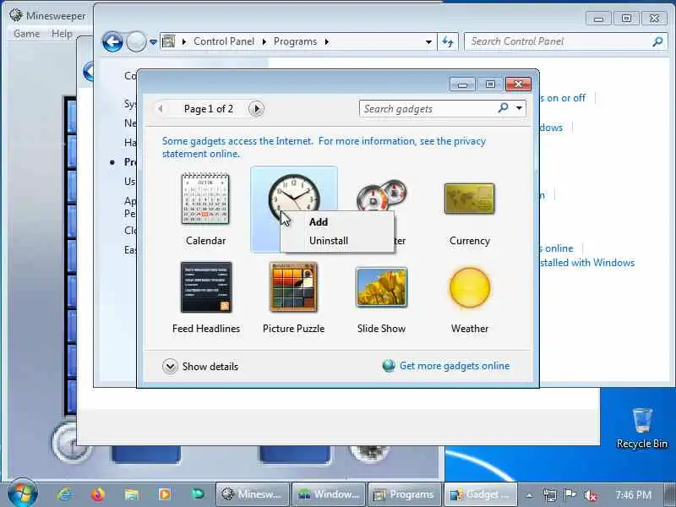The image size is (676, 507).
Task: Switch to the Minesweeper taskbar button
Action: point(252,494)
